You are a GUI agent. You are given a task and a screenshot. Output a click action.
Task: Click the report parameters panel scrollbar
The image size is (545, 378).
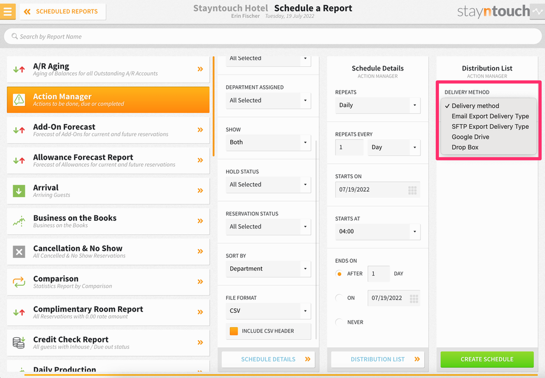click(x=316, y=240)
